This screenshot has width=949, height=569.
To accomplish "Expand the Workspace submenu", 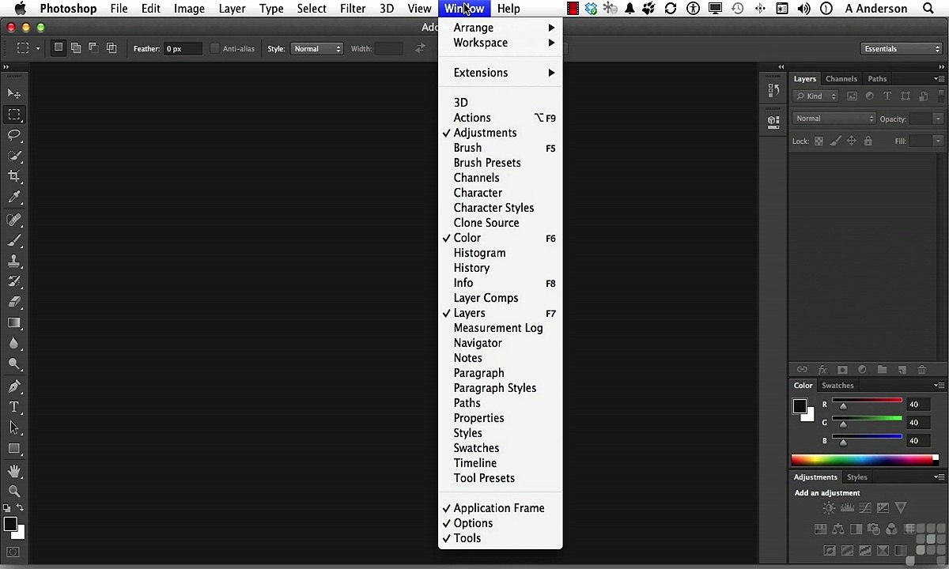I will tap(500, 43).
